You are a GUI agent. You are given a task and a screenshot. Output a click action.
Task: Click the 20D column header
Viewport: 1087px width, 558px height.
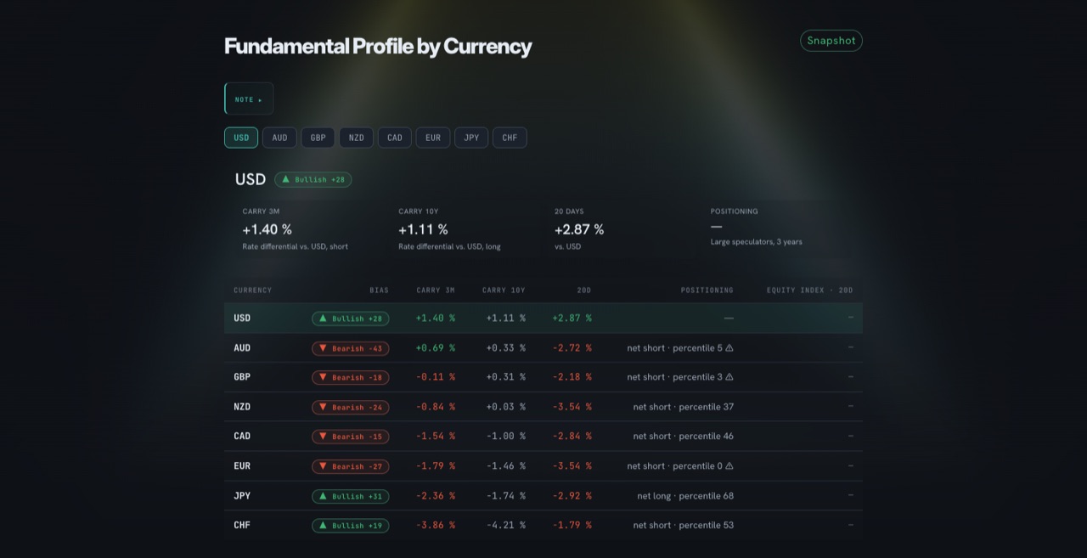click(583, 290)
